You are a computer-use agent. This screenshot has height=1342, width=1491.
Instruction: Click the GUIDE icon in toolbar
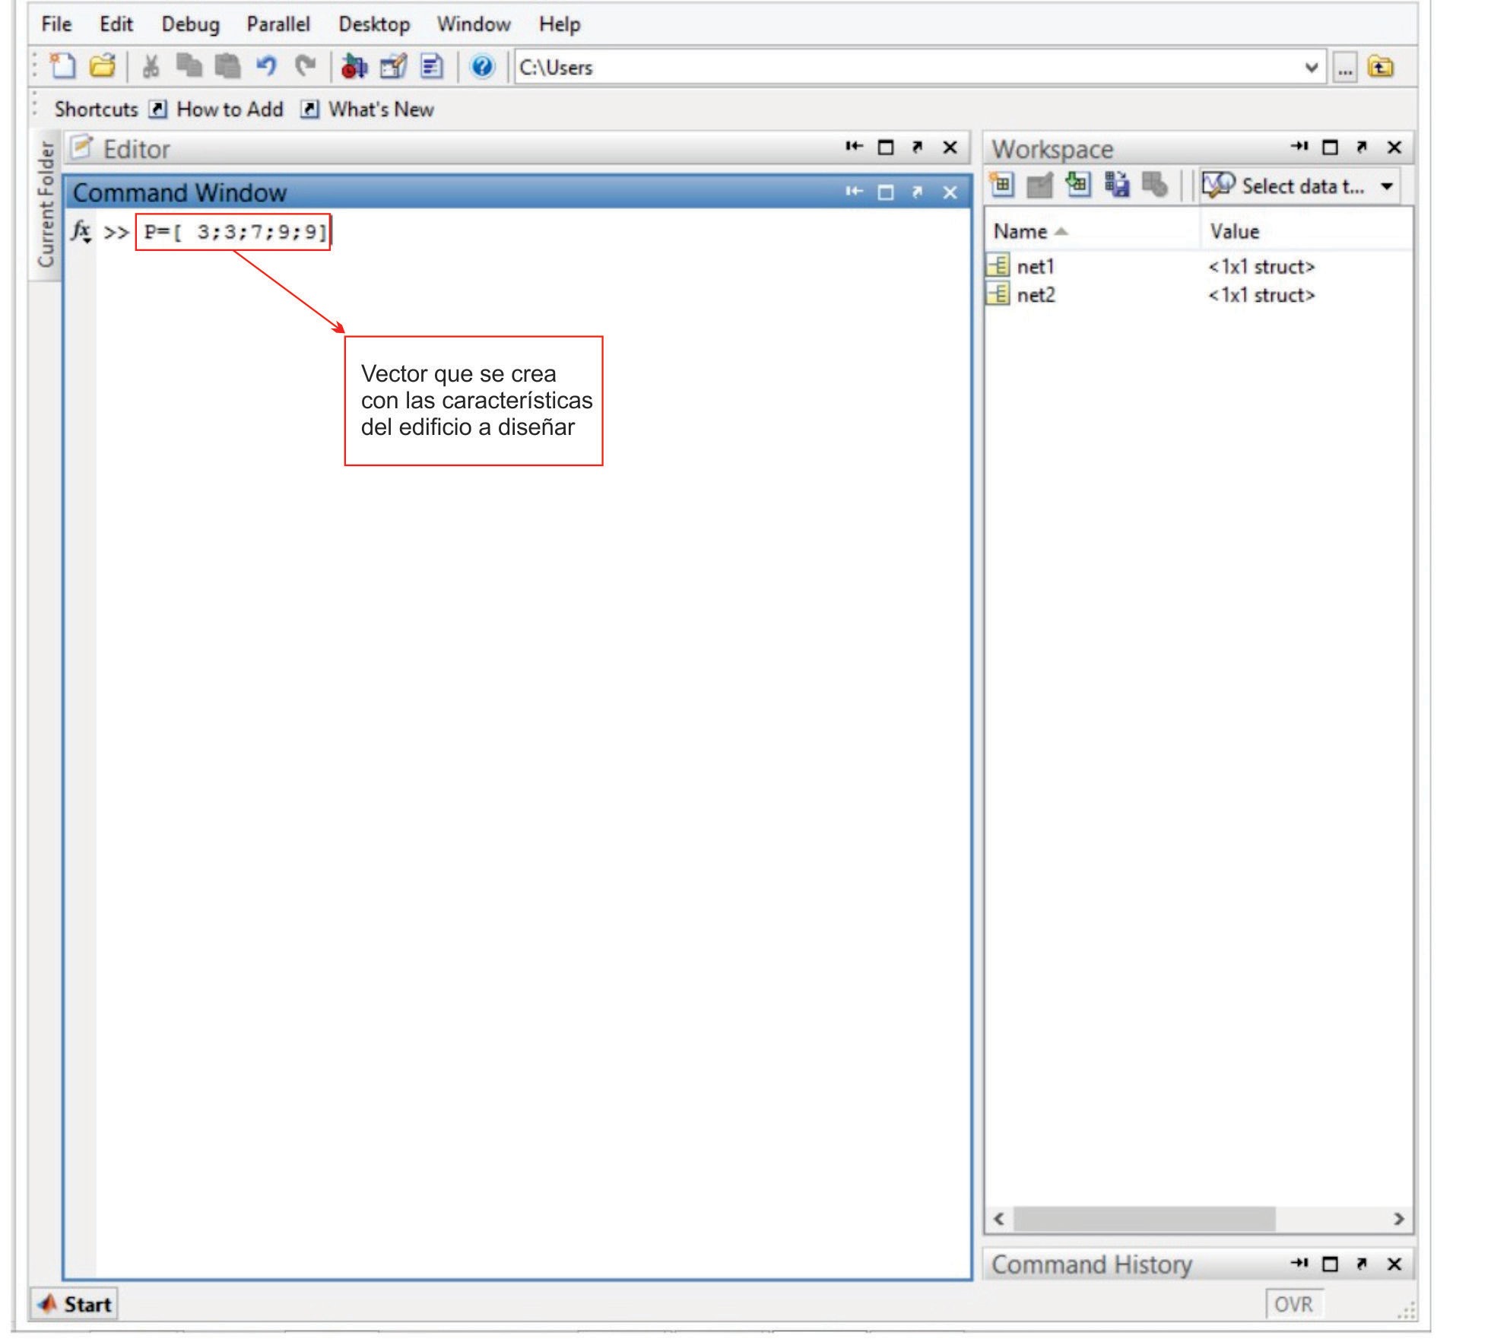(x=393, y=67)
